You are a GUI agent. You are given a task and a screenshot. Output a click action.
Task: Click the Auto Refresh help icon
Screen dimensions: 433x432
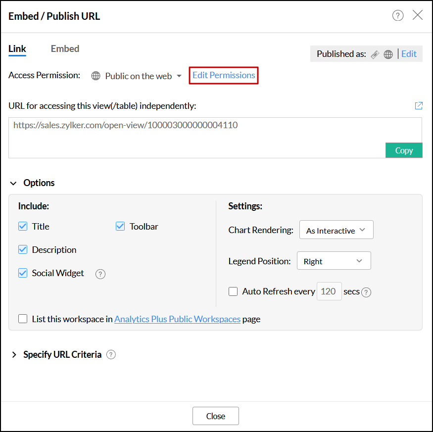tap(366, 292)
